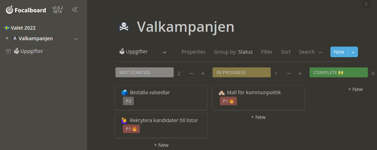Open options menu for Valkampanjen board in sidebar
Screen dimensions: 377x150
[x=76, y=39]
